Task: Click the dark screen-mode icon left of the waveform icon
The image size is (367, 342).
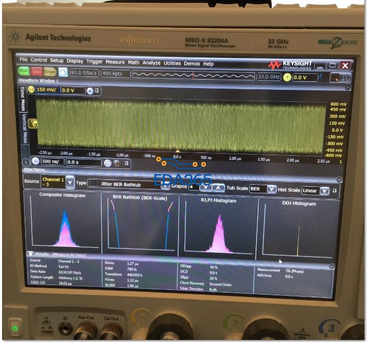Action: click(x=334, y=78)
